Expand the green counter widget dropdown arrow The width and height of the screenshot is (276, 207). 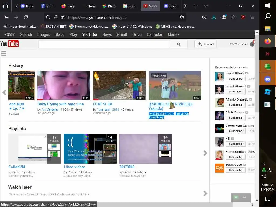tap(244, 198)
